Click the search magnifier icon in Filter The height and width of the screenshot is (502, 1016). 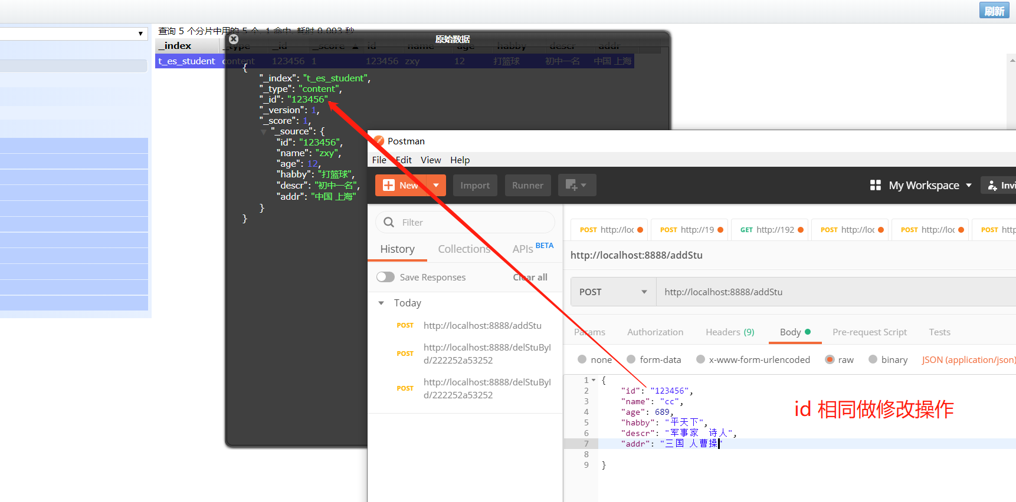coord(389,222)
